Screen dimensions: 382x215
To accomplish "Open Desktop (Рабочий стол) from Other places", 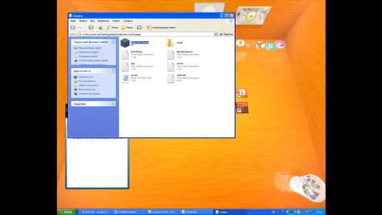I will coord(85,77).
